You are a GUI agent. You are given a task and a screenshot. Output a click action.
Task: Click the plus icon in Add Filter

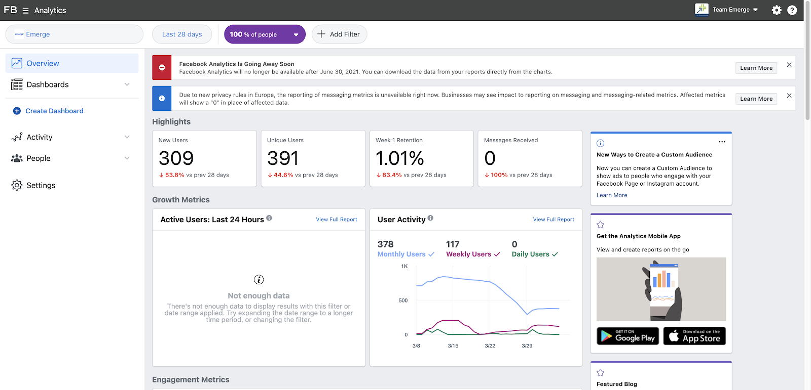coord(321,34)
